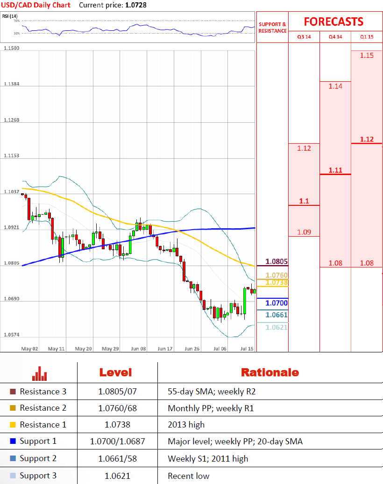Click the rationale 'Monthly PP; weekly R1'
This screenshot has height=484, width=383.
pos(211,408)
